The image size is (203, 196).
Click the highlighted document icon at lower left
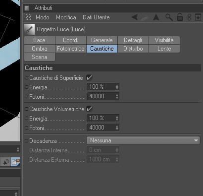pos(16,162)
